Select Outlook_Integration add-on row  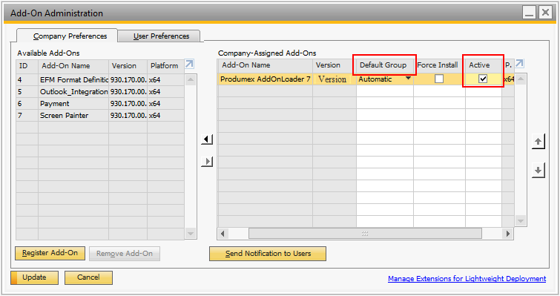pyautogui.click(x=100, y=92)
